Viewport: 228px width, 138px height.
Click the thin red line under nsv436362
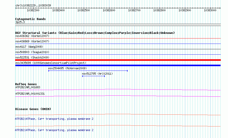[x=118, y=38]
